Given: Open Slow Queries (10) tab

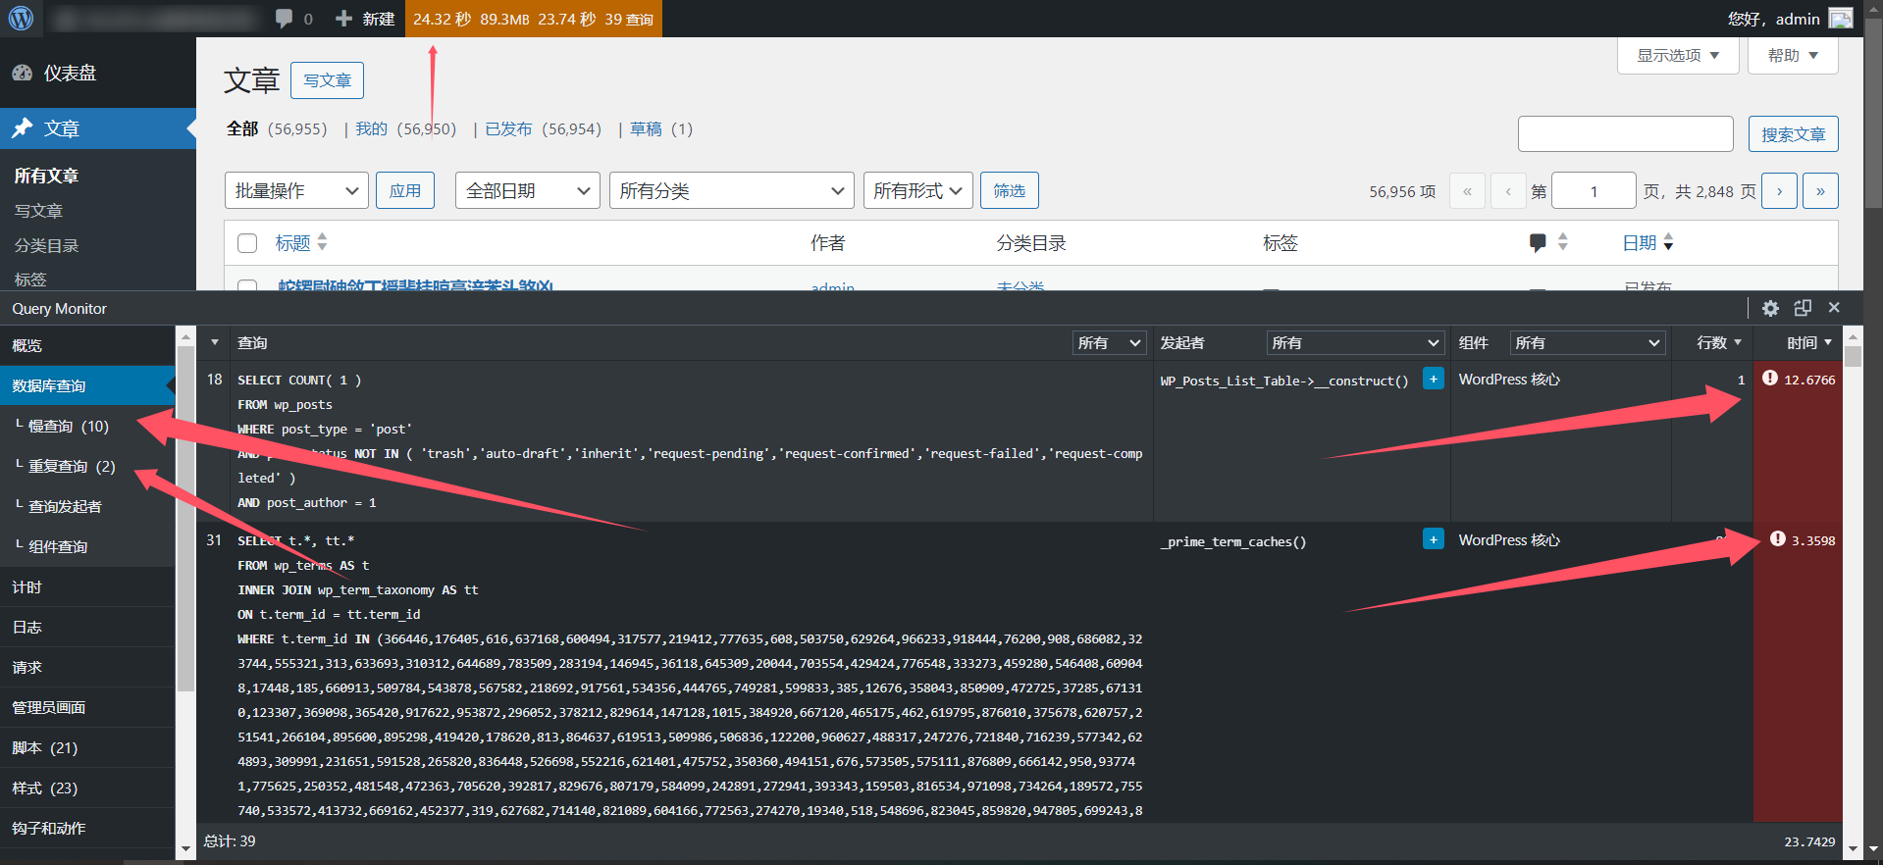Looking at the screenshot, I should coord(87,426).
